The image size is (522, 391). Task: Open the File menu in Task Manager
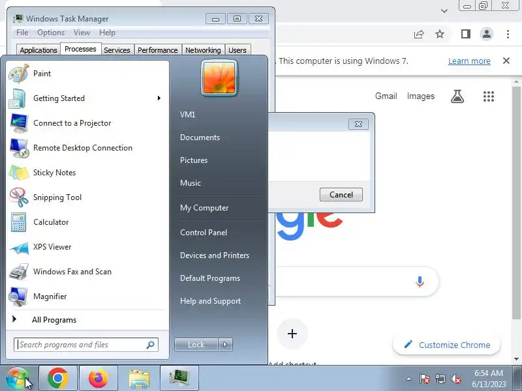(22, 33)
